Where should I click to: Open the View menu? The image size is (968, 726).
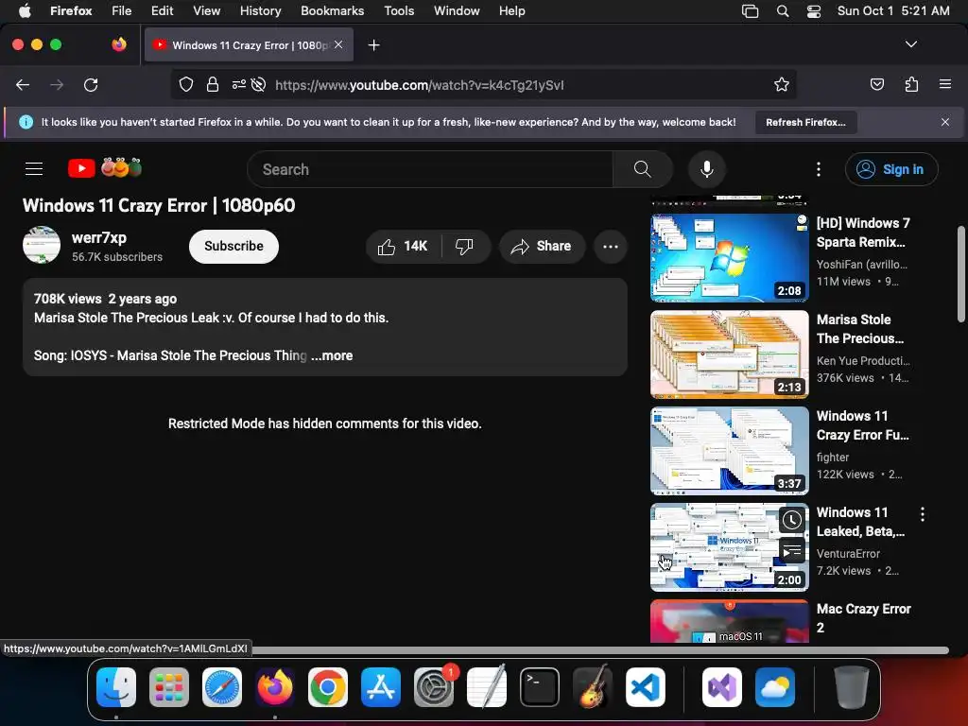coord(206,10)
